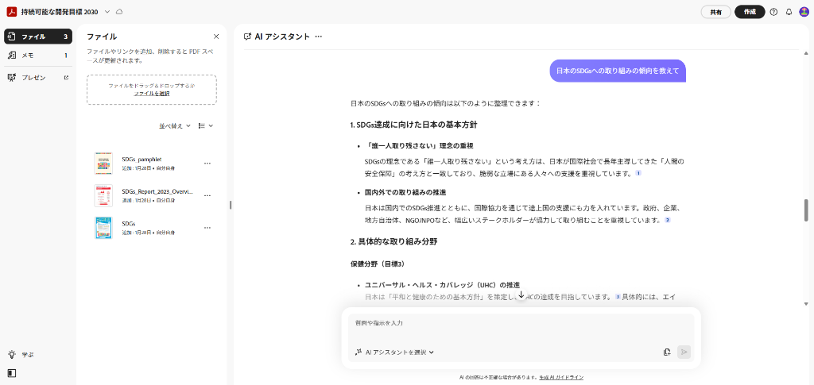Open the プレゼン item in sidebar
The height and width of the screenshot is (385, 814).
(38, 78)
